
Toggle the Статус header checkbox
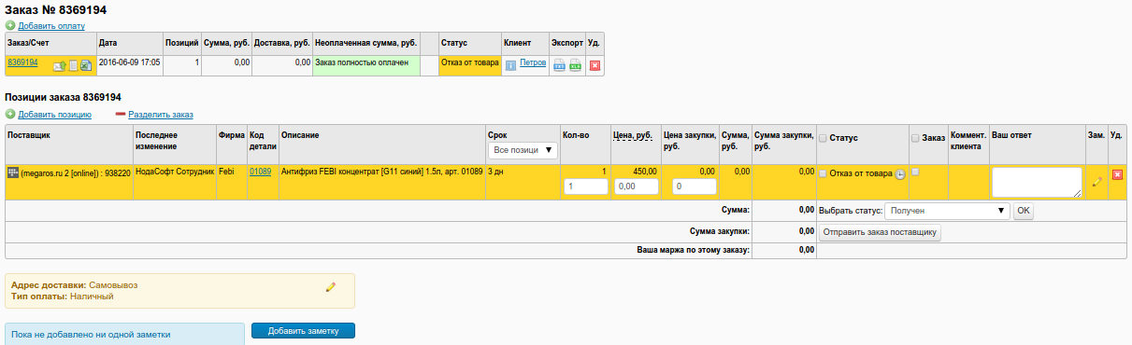(823, 138)
